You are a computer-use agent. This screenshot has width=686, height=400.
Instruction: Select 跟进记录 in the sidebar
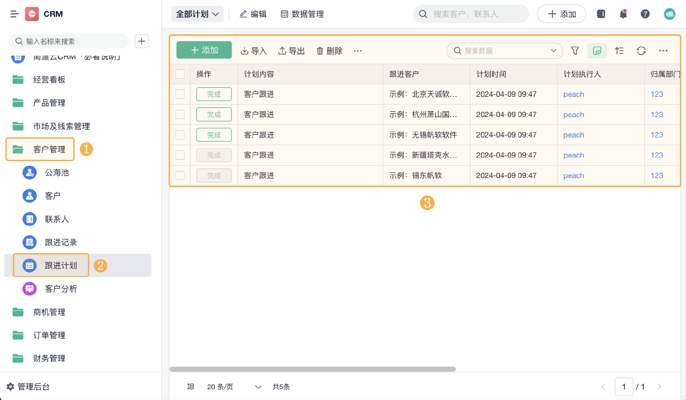click(x=61, y=242)
